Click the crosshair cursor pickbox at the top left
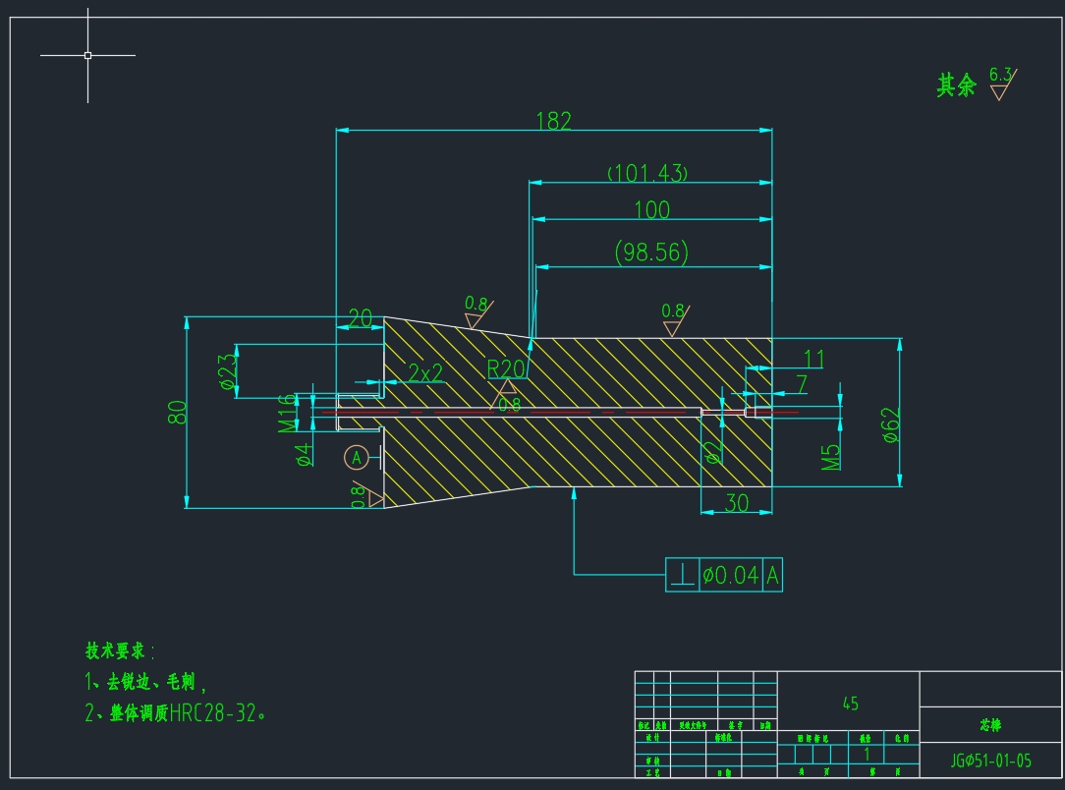This screenshot has width=1065, height=790. pyautogui.click(x=87, y=55)
